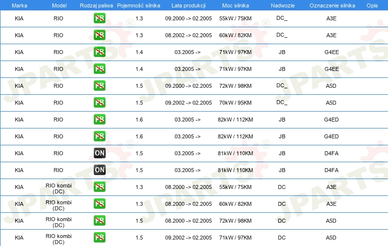Select RIO model cell in 08.2002 production row
This screenshot has width=388, height=246.
coord(59,35)
